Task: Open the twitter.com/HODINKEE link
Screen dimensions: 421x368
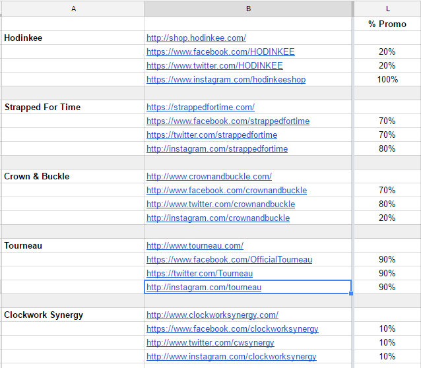Action: (x=214, y=65)
